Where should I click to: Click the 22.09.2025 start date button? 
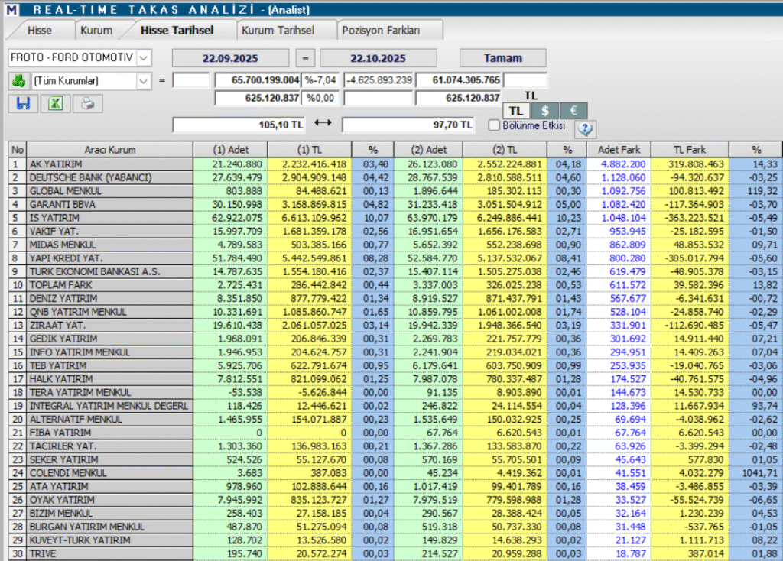tap(230, 58)
